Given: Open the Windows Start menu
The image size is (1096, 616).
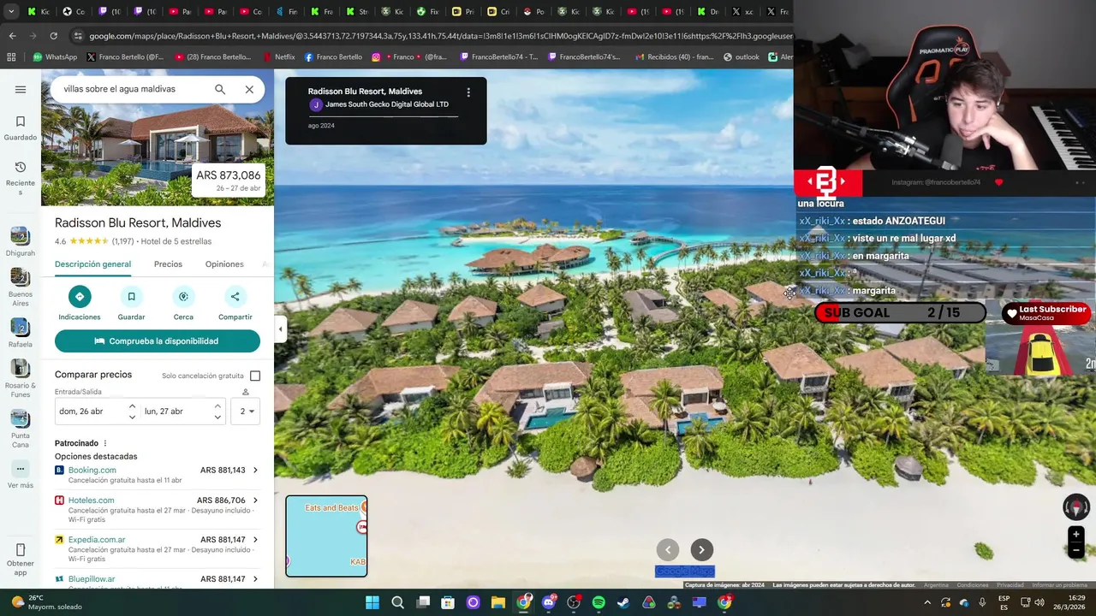Looking at the screenshot, I should [x=372, y=602].
